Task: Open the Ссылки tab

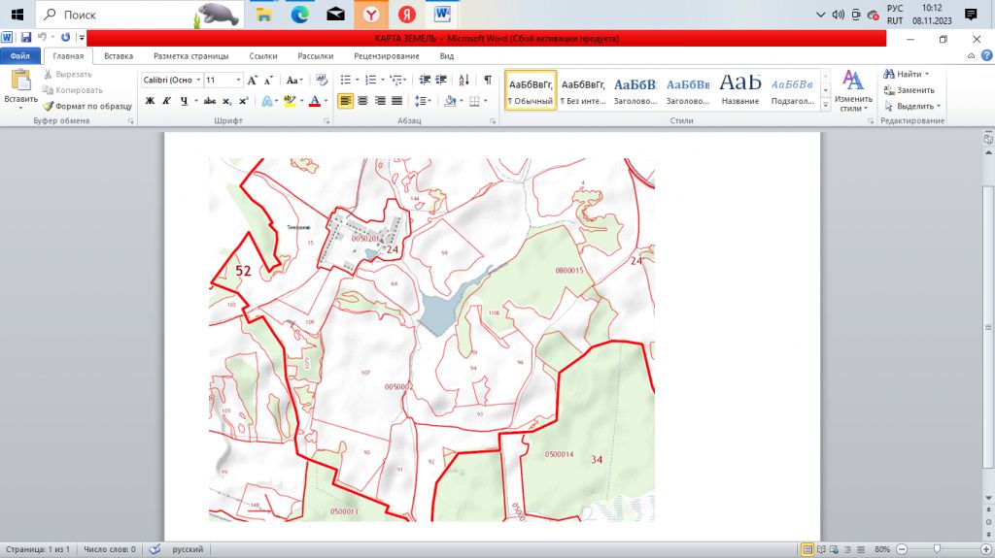Action: [x=263, y=56]
